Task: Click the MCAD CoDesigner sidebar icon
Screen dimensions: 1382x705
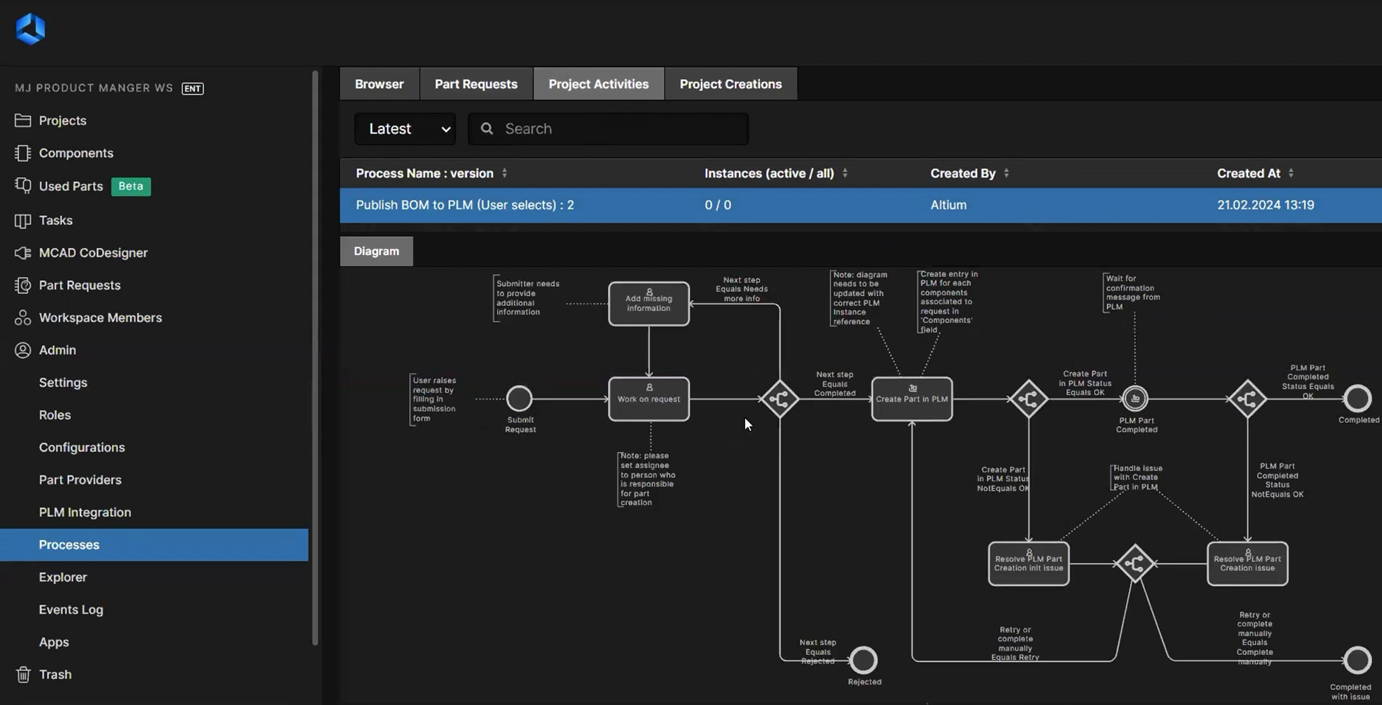Action: (23, 252)
